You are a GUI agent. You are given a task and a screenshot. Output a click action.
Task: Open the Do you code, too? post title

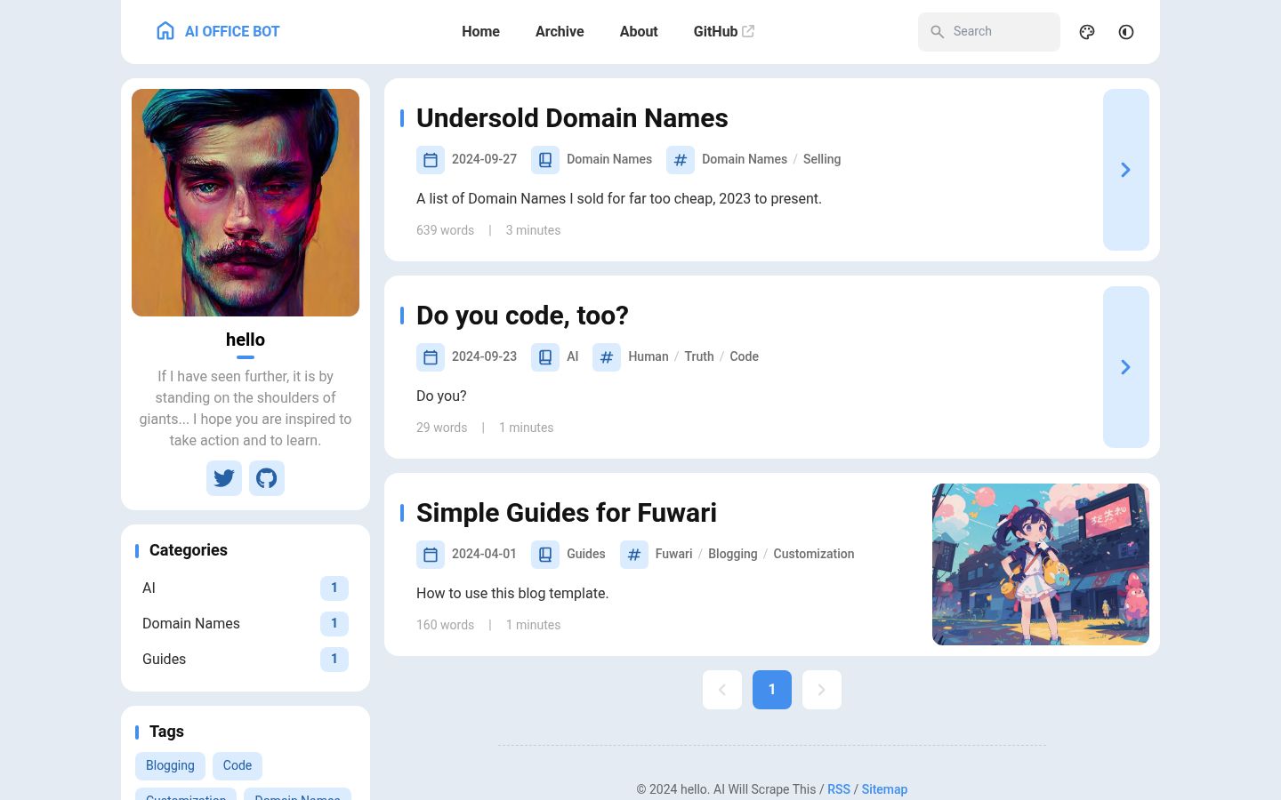(522, 316)
